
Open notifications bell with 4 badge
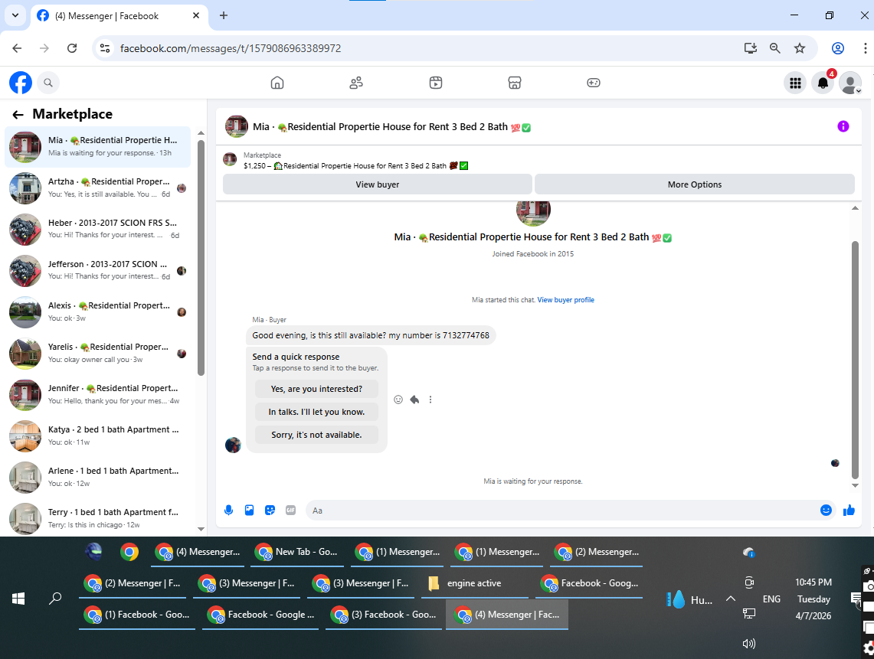coord(823,83)
